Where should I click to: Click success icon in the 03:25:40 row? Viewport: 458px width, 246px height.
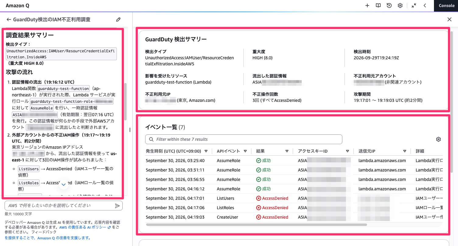click(x=259, y=161)
